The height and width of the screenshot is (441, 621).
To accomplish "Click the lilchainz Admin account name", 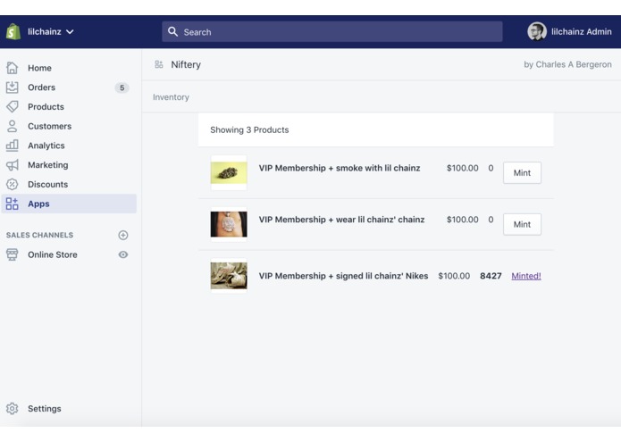I will (581, 31).
